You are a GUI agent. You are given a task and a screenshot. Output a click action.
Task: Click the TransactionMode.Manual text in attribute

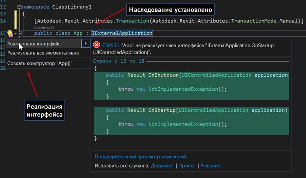coord(264,21)
